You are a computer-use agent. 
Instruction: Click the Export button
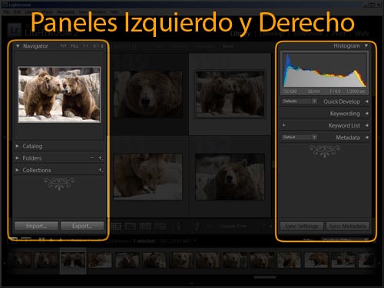[82, 226]
